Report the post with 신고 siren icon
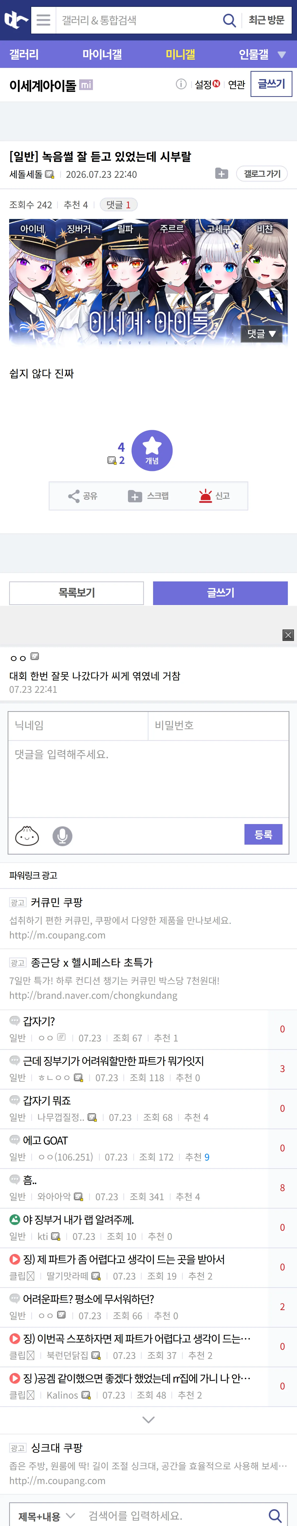297x1526 pixels. (x=214, y=496)
